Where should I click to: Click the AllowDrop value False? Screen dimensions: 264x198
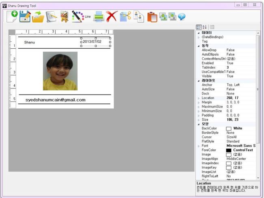pos(230,50)
